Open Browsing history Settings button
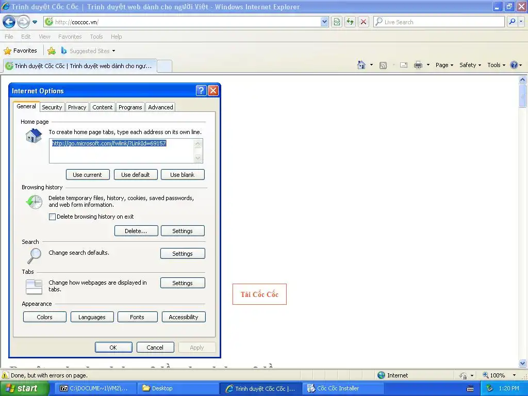528x396 pixels. [x=183, y=231]
